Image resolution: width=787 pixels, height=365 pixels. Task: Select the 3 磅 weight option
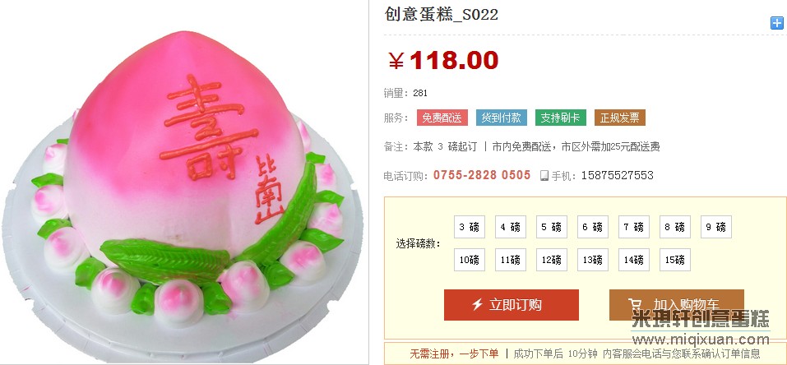tap(470, 227)
